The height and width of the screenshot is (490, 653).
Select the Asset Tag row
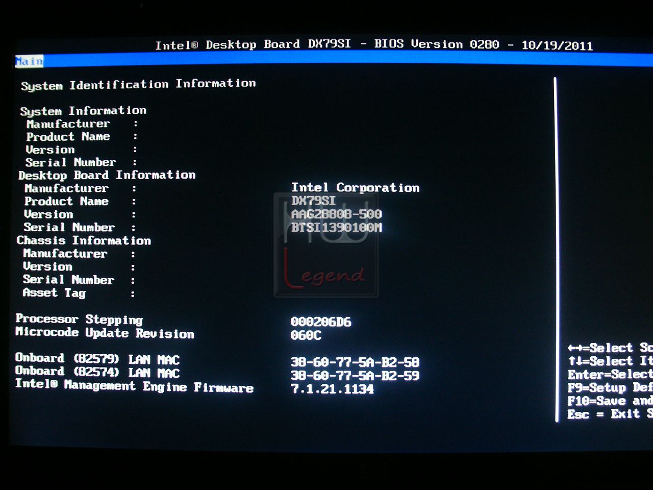[x=79, y=293]
